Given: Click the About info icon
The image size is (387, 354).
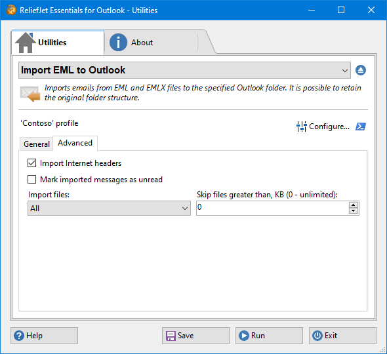Looking at the screenshot, I should pos(118,43).
